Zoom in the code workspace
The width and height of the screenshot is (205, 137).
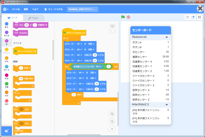click(x=112, y=114)
